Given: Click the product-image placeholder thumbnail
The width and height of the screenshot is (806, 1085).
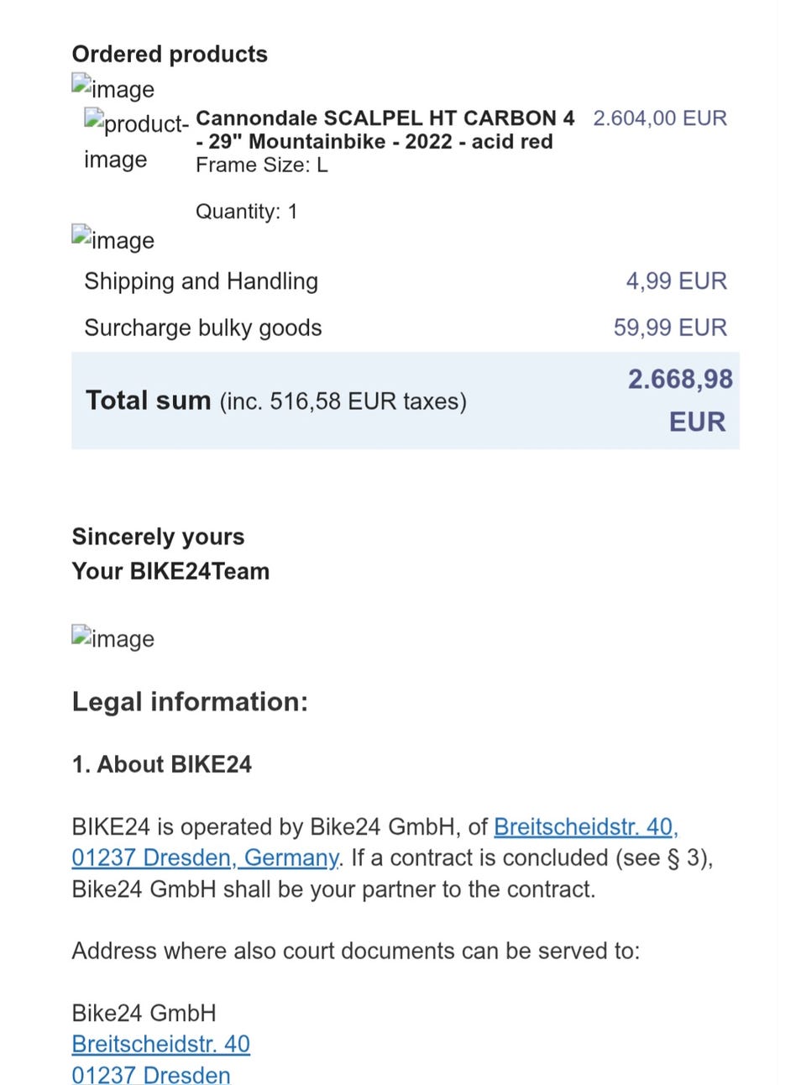Looking at the screenshot, I should [x=136, y=141].
